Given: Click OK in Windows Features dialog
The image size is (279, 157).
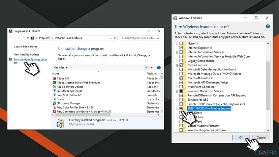Looking at the screenshot, I should [241, 137].
